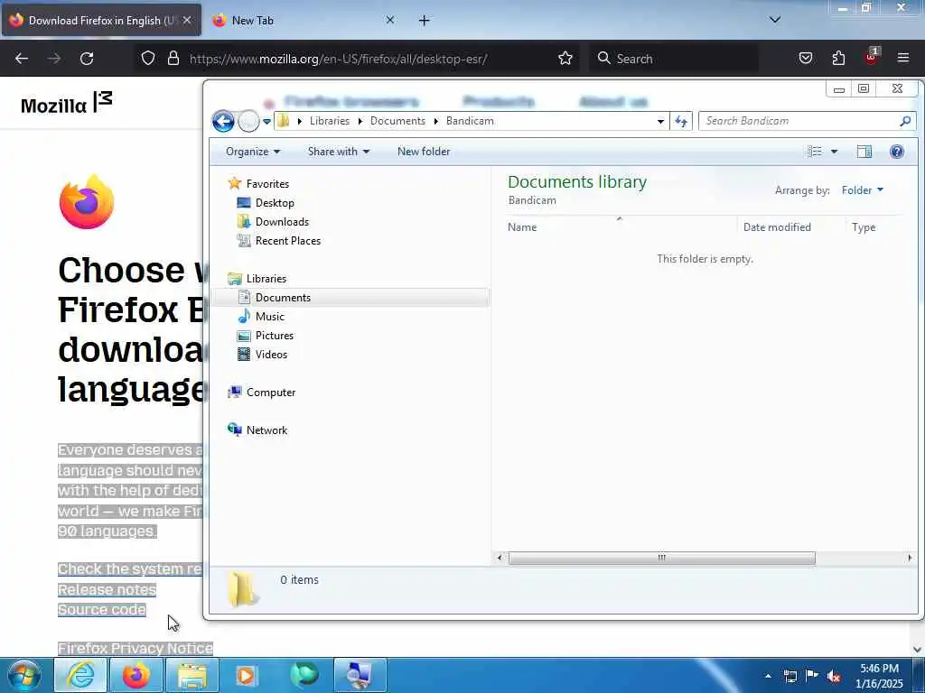Open the shield tracking protection icon
This screenshot has width=925, height=693.
point(148,59)
